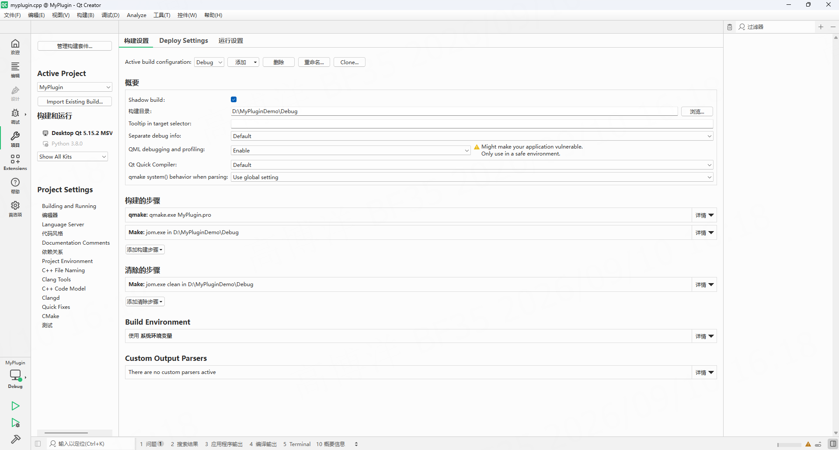Click the Python 3.8.0 kit icon

pyautogui.click(x=45, y=144)
